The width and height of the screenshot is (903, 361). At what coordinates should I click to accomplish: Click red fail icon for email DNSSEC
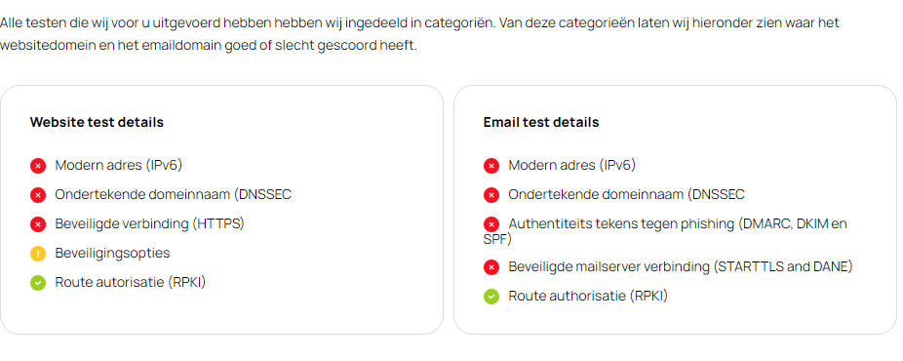pyautogui.click(x=491, y=195)
